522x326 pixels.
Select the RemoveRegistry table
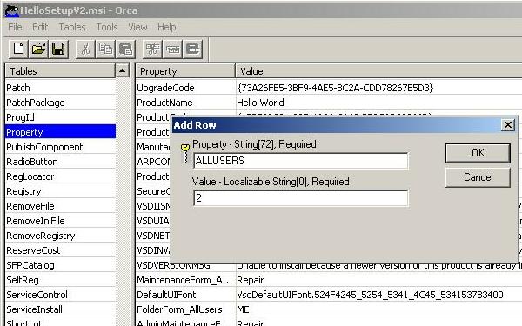tap(60, 236)
